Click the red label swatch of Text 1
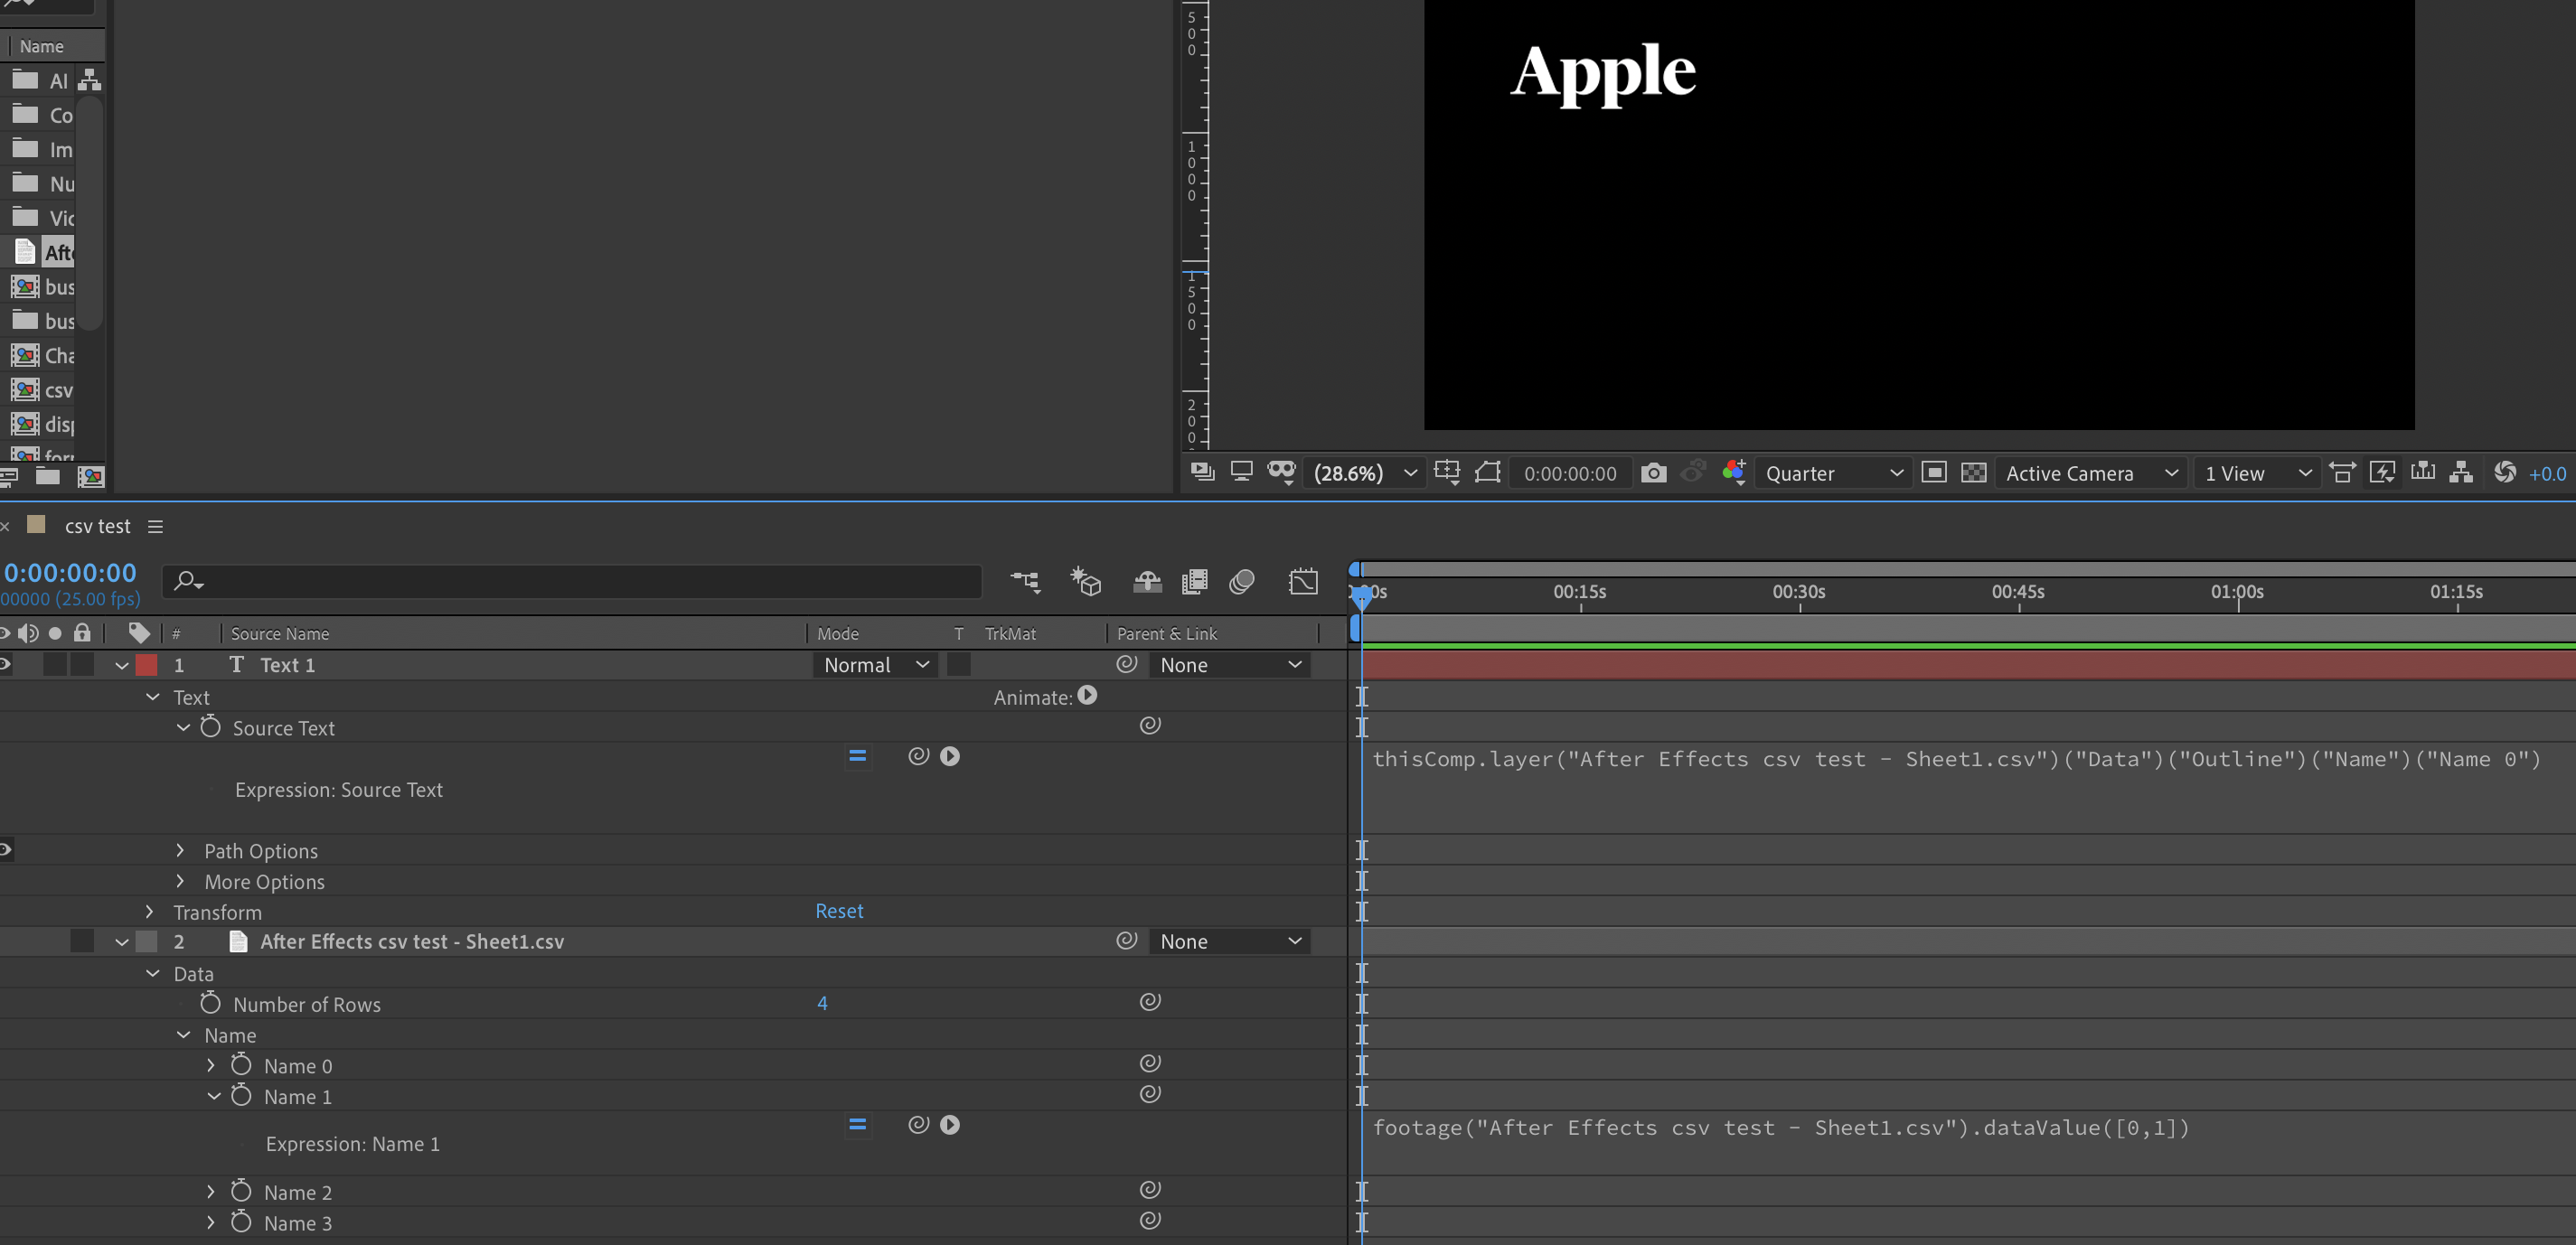The width and height of the screenshot is (2576, 1245). click(147, 664)
